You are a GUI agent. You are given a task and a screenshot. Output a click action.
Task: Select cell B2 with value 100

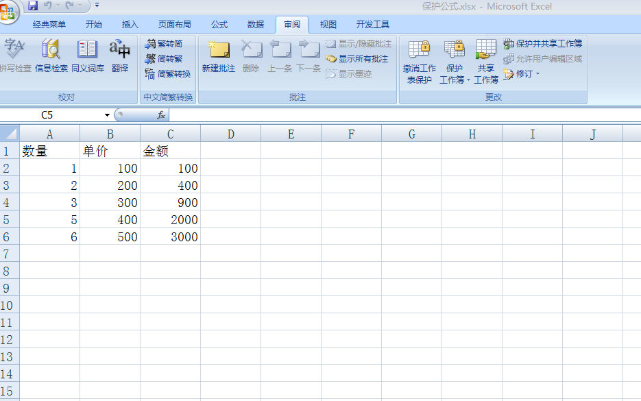110,168
